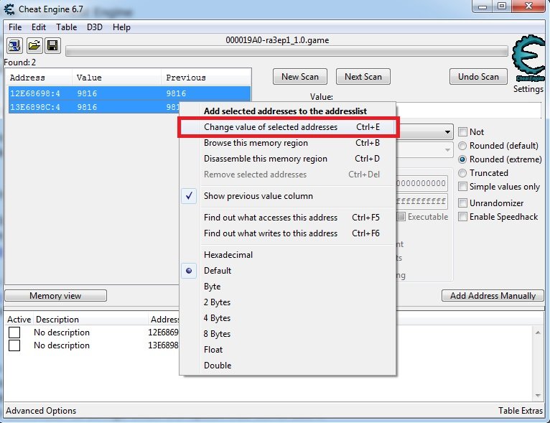
Task: Open the D3D menu
Action: [94, 27]
